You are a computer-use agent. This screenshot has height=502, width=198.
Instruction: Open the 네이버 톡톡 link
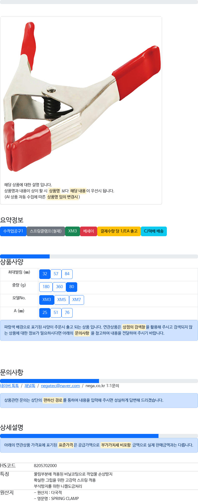9,386
